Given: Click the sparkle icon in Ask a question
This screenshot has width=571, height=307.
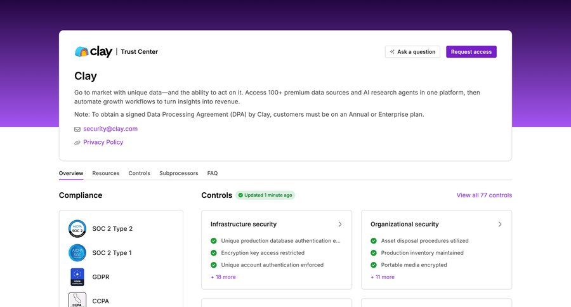Looking at the screenshot, I should (392, 52).
